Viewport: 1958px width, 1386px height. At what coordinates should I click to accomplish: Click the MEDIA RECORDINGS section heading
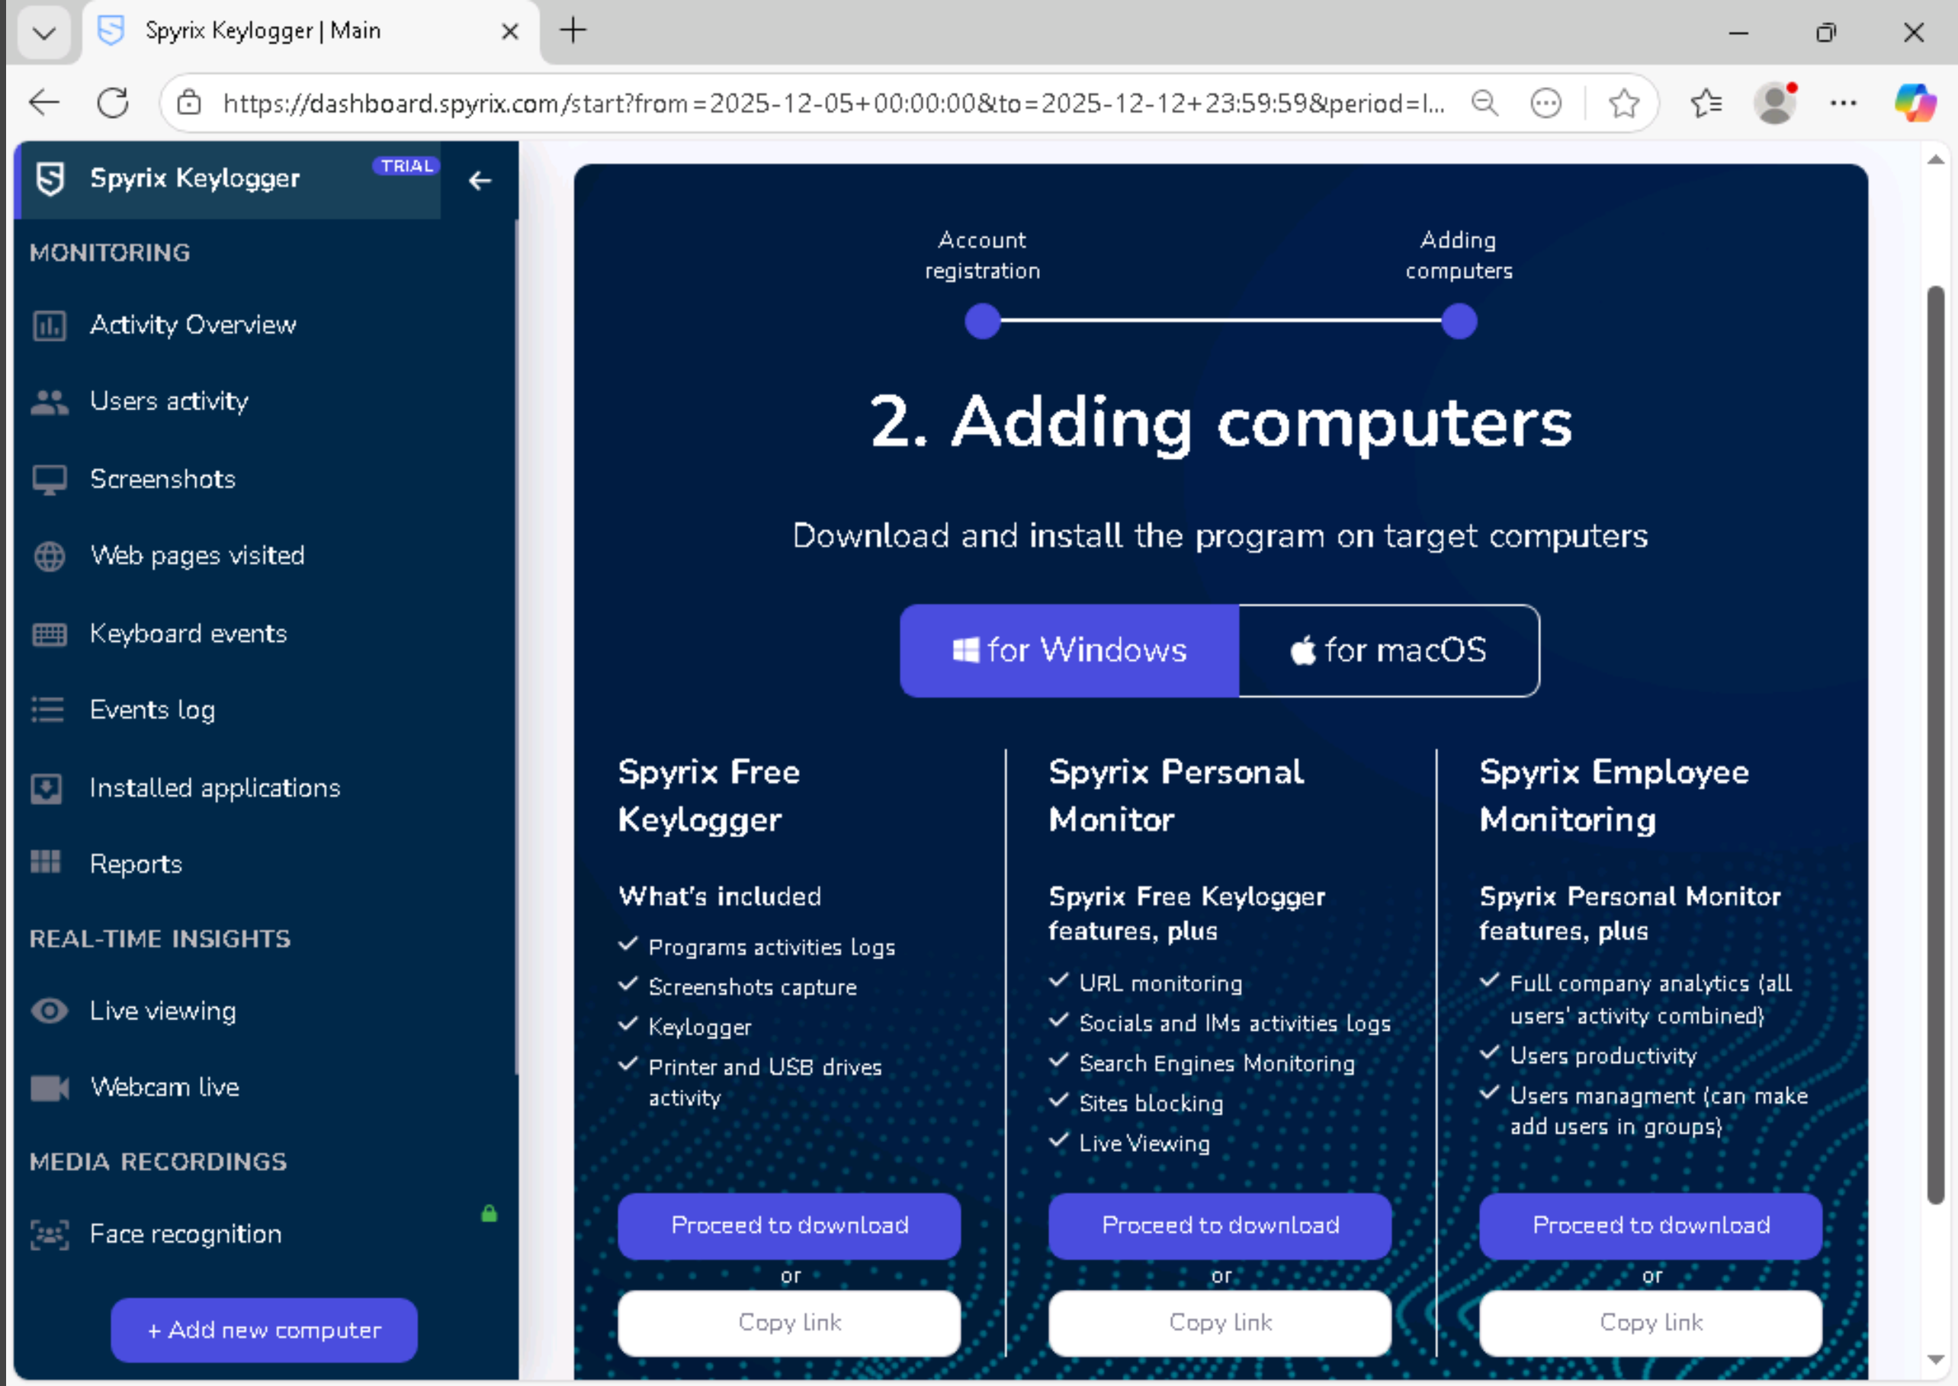[x=158, y=1163]
